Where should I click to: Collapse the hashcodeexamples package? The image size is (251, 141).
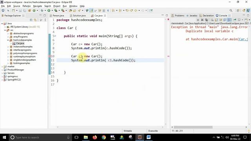(x=8, y=40)
